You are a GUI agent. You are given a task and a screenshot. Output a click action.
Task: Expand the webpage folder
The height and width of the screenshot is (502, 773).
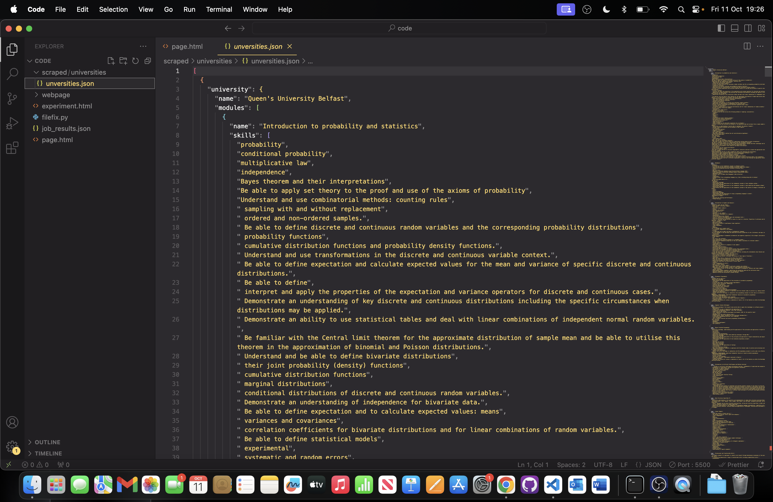tap(56, 95)
